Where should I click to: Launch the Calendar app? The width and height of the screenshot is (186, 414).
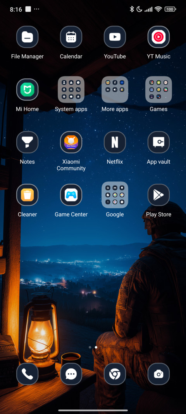click(x=71, y=37)
